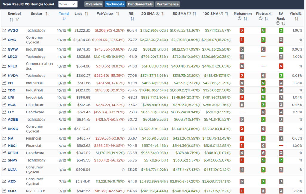
Task: Sort by Mohanram score column
Action: (245, 19)
